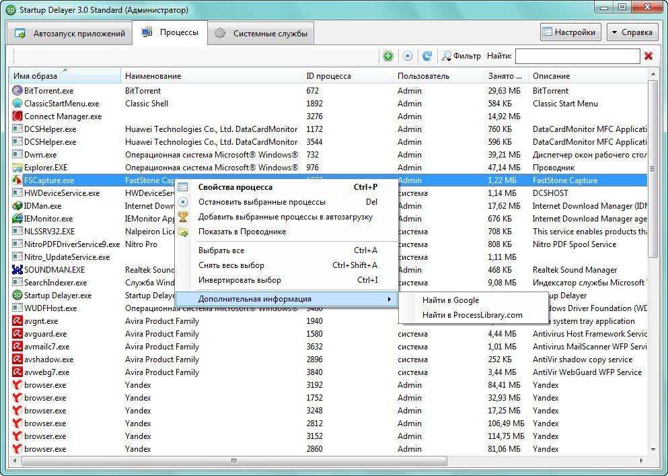
Task: Open the Фильтр filter dropdown
Action: pyautogui.click(x=461, y=56)
